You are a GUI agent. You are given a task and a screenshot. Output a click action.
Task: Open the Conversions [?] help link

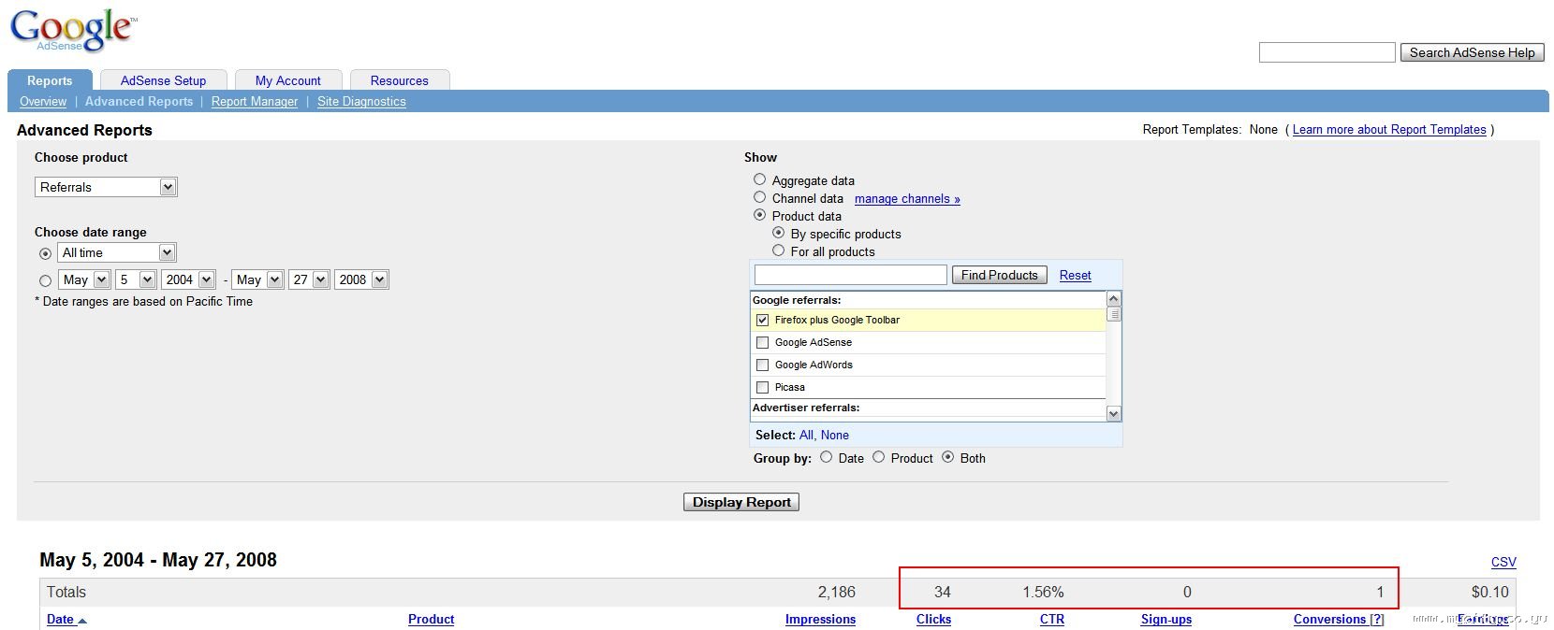(x=1377, y=619)
